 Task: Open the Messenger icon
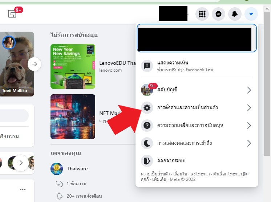pos(218,14)
